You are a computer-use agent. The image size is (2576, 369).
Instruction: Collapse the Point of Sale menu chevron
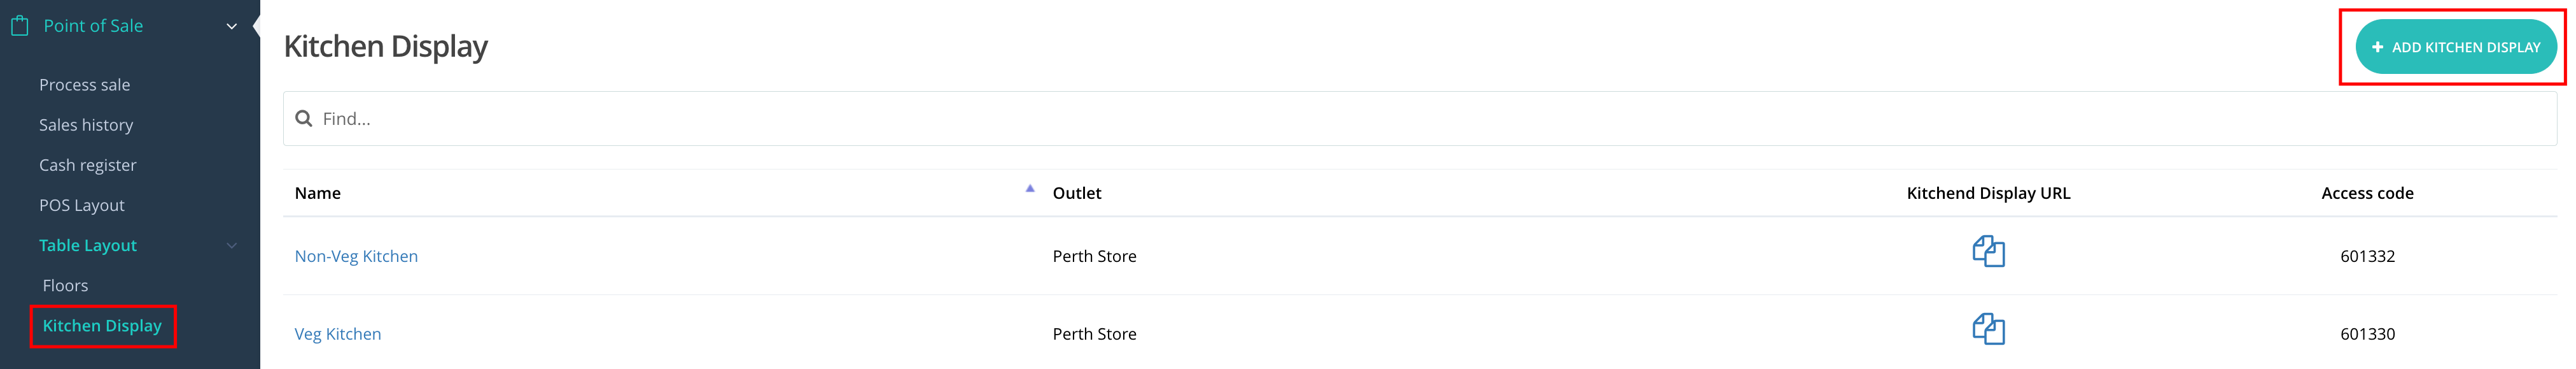tap(232, 26)
